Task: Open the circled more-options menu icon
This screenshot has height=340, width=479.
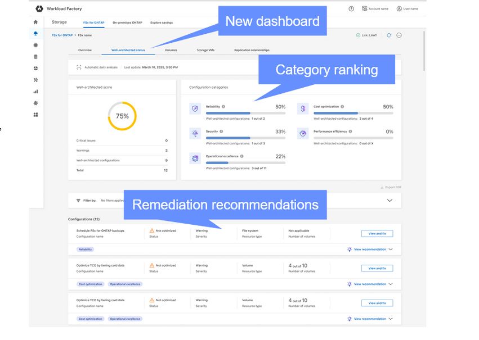Action: point(399,35)
